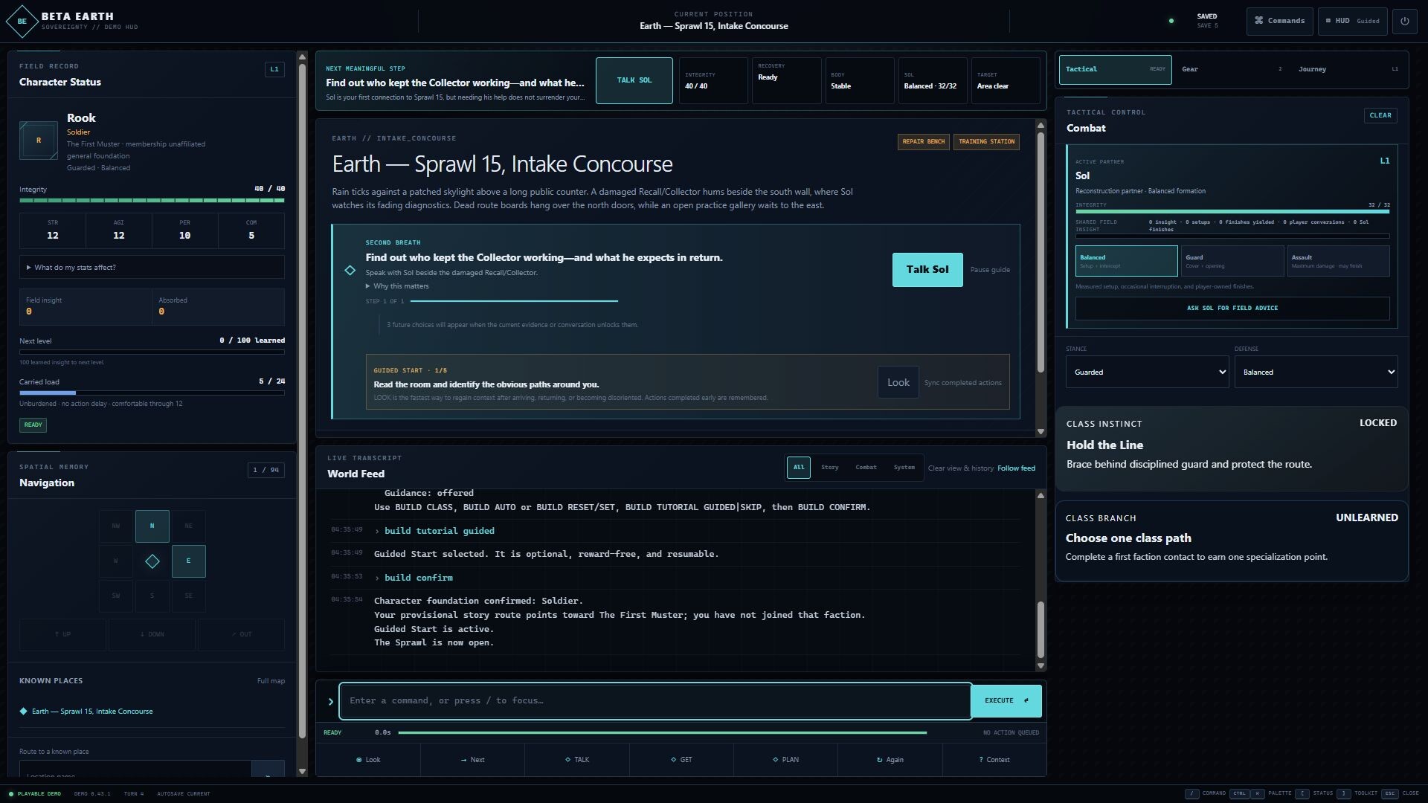Viewport: 1428px width, 803px height.
Task: Click the CLEAR button in Combat panel
Action: pos(1380,115)
